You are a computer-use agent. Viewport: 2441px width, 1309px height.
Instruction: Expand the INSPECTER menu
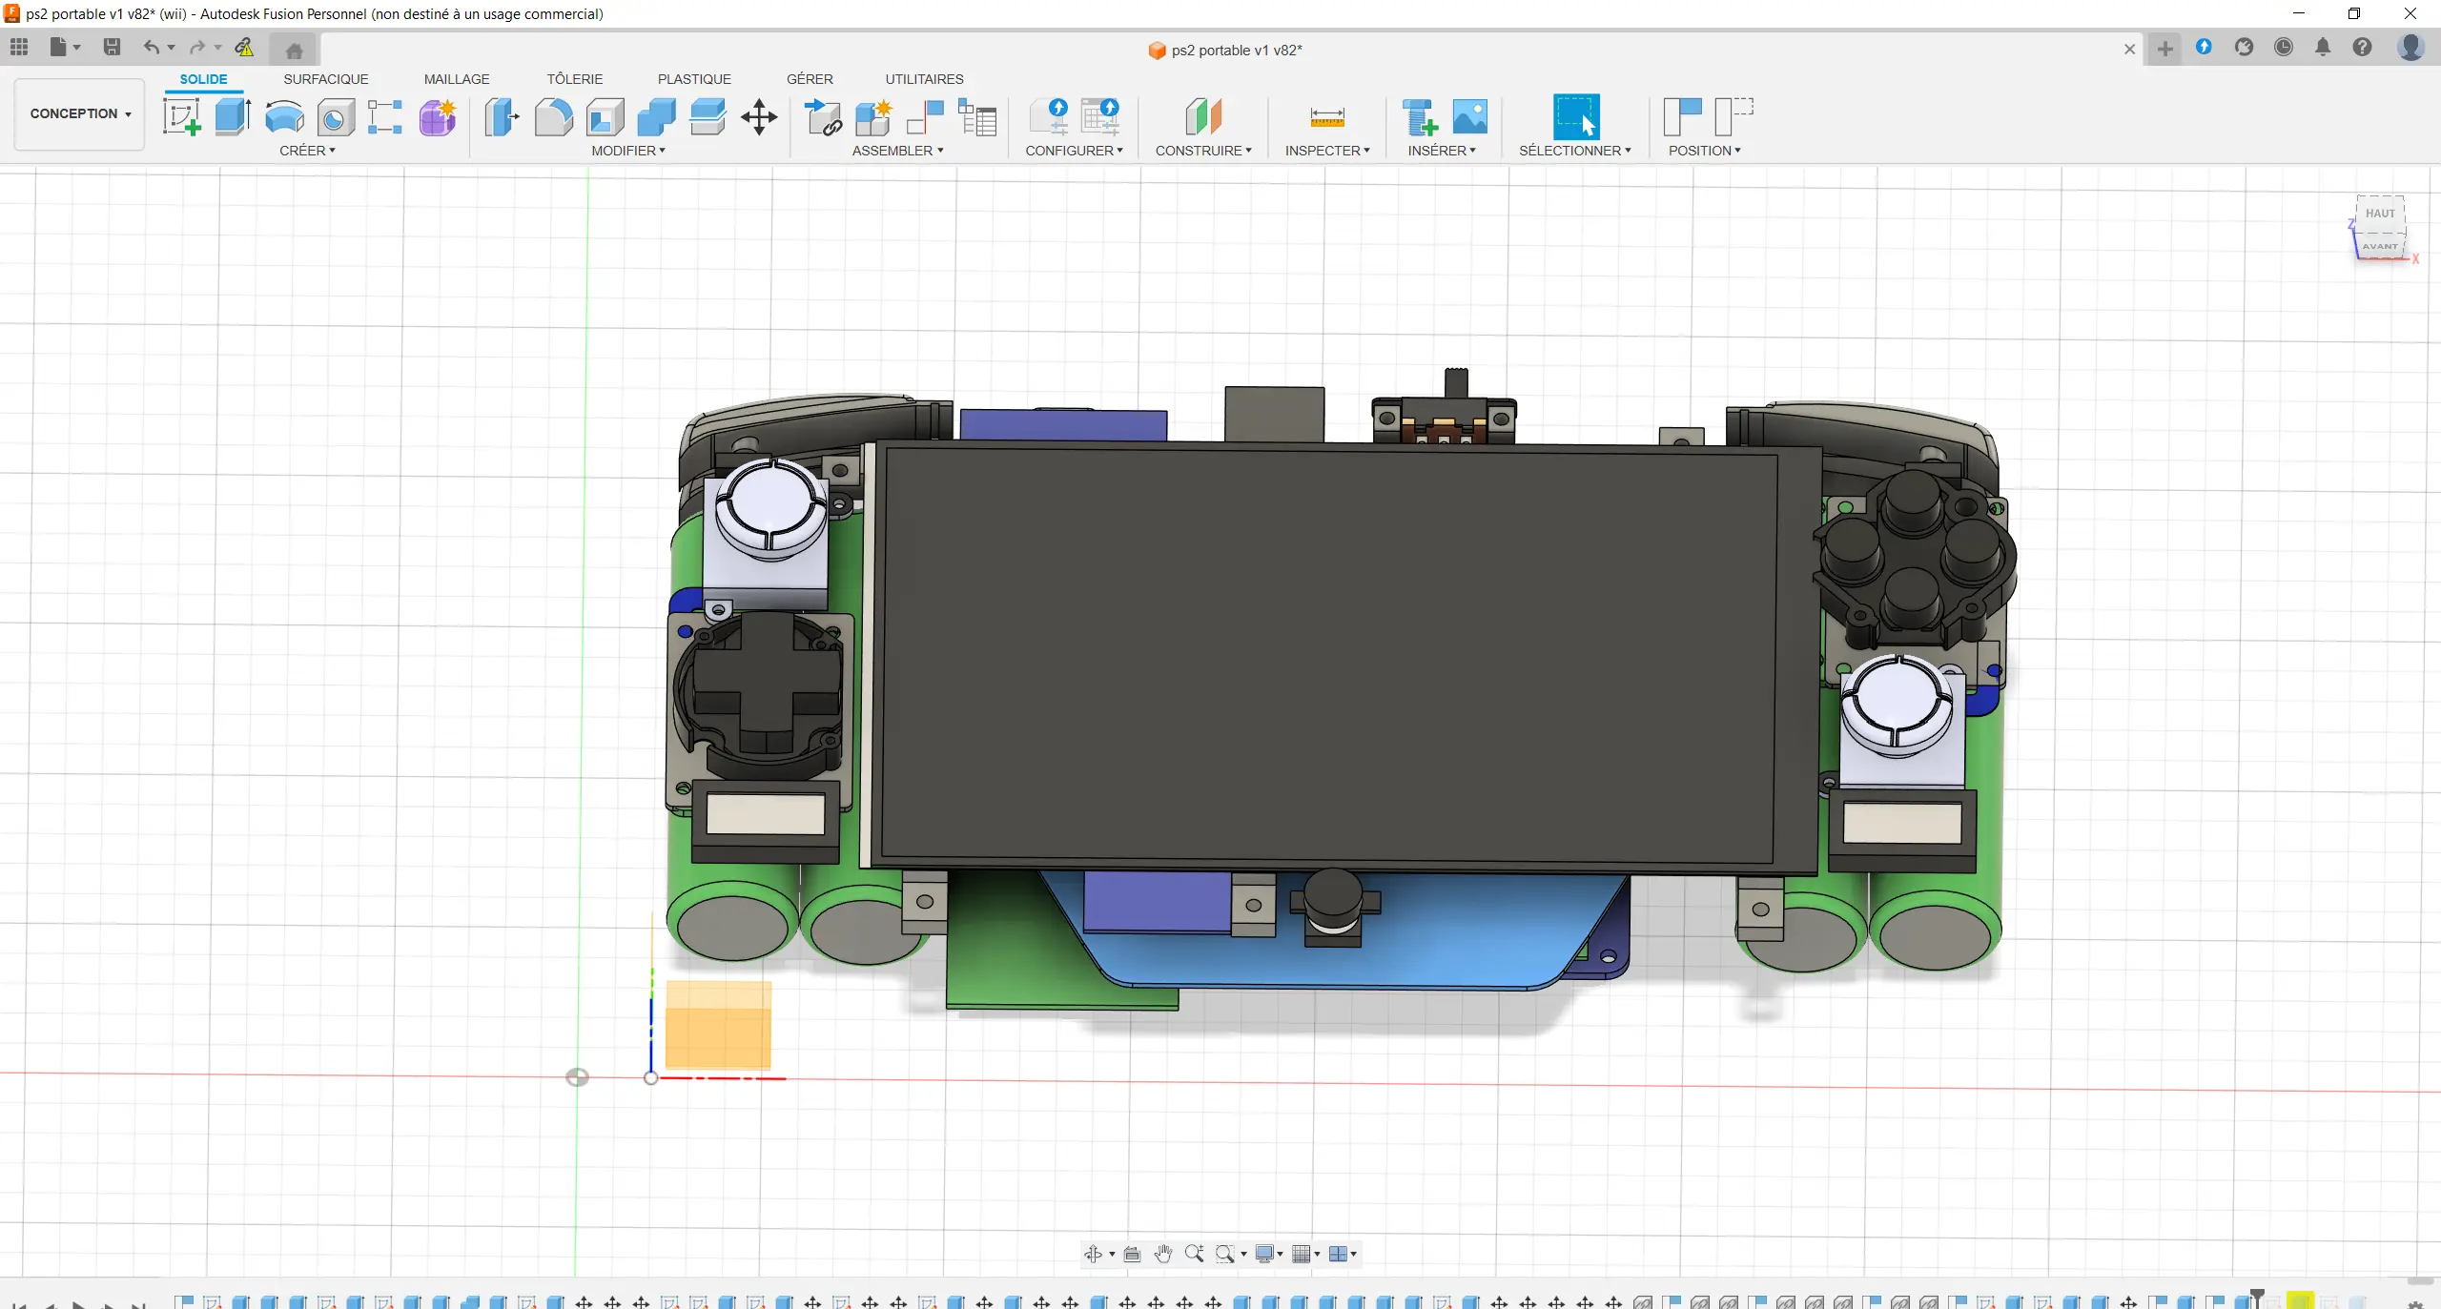click(1327, 151)
